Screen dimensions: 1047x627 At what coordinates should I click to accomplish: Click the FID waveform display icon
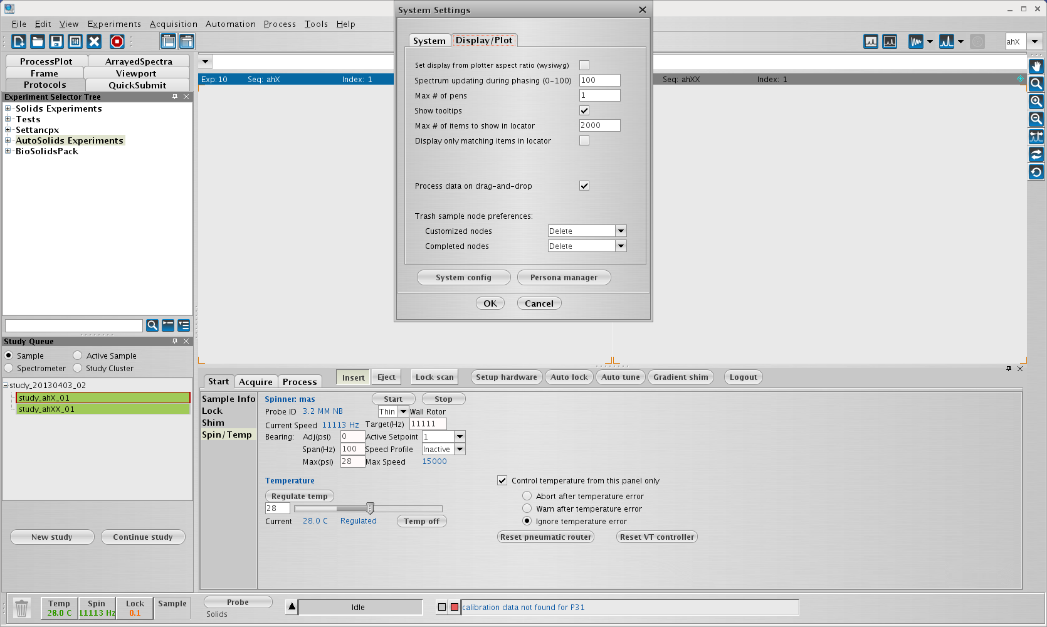pos(916,41)
